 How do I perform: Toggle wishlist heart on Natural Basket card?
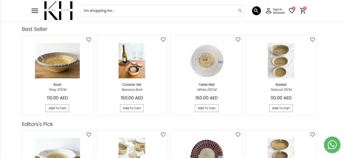[x=312, y=39]
